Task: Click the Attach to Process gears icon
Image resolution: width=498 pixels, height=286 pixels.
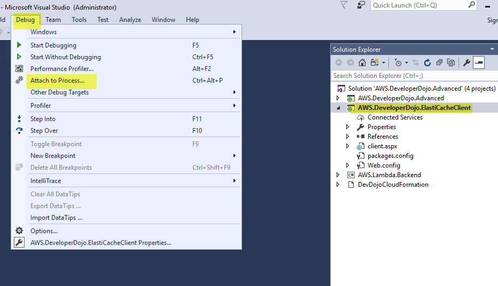Action: [x=19, y=80]
